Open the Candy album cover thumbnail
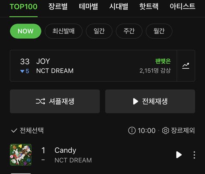The width and height of the screenshot is (205, 174). pyautogui.click(x=21, y=155)
